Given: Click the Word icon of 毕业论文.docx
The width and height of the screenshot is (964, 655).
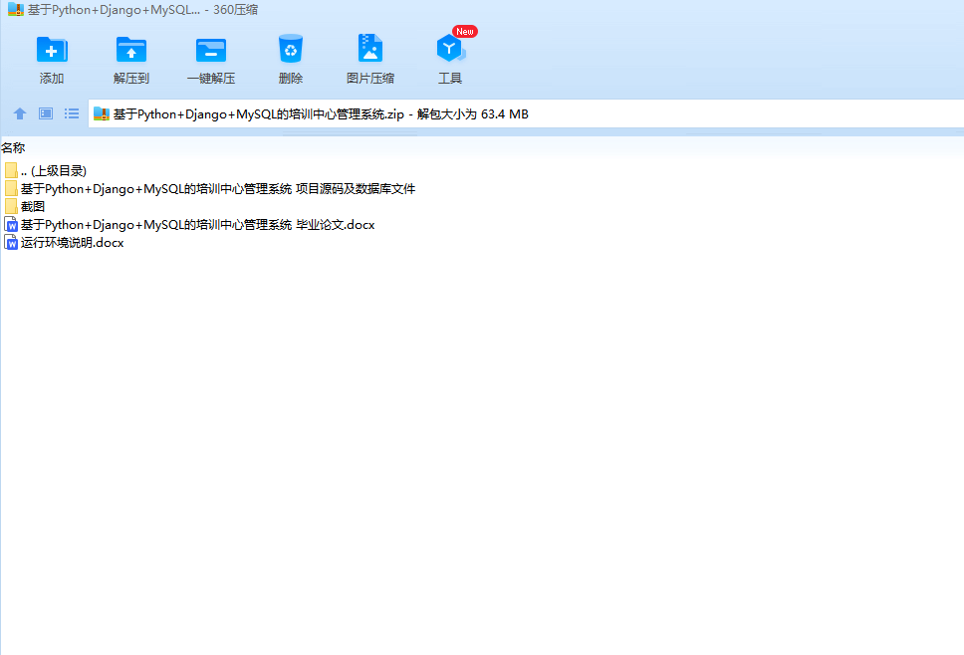Looking at the screenshot, I should (11, 225).
